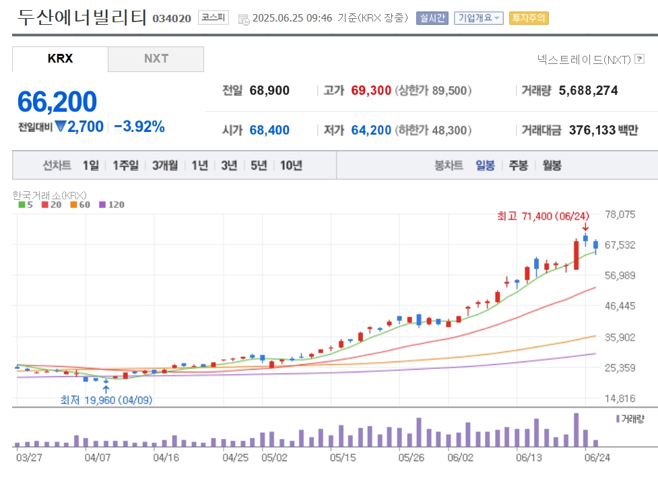The width and height of the screenshot is (658, 480).
Task: Click the high price 69,300
Action: 371,91
